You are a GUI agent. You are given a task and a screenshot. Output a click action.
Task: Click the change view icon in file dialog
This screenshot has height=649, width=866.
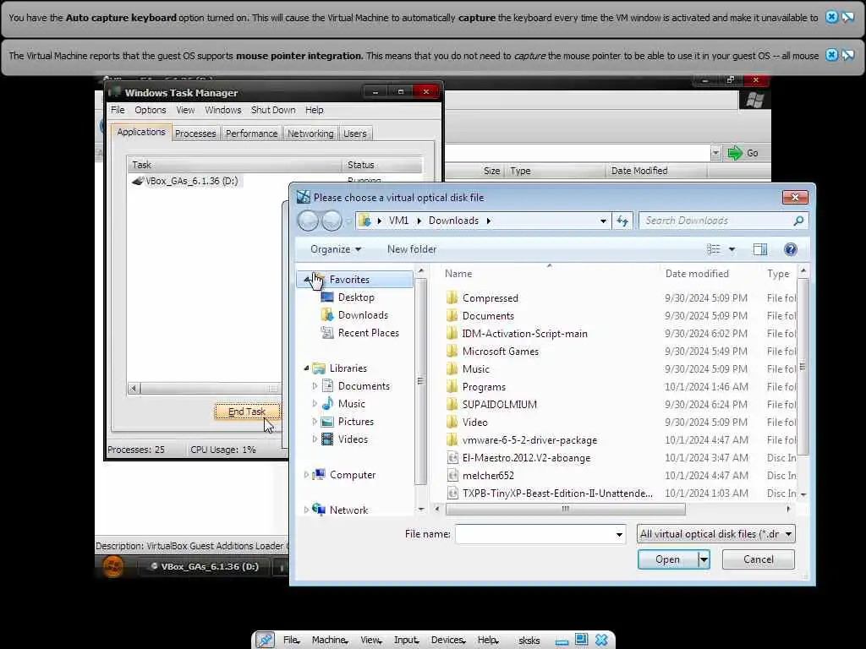[x=714, y=249]
